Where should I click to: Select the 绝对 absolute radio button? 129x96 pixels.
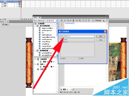click(x=79, y=59)
